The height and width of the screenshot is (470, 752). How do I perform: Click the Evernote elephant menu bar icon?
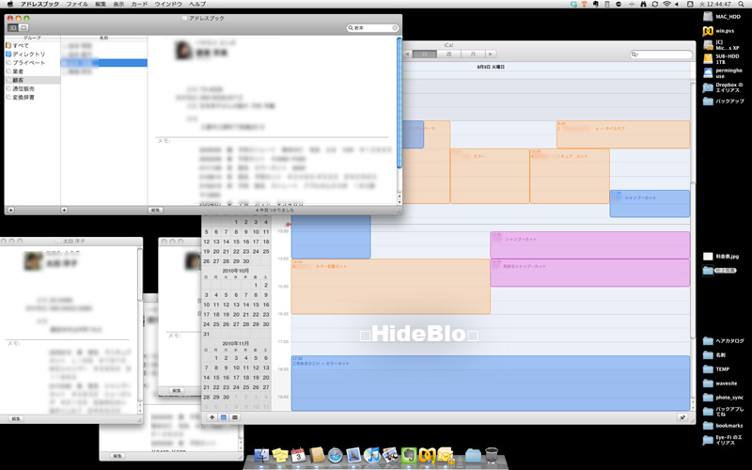tap(596, 4)
